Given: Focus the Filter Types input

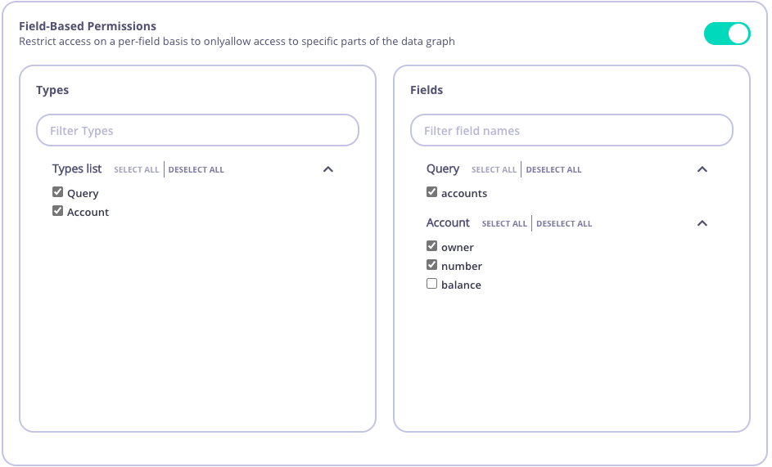Looking at the screenshot, I should pyautogui.click(x=197, y=131).
